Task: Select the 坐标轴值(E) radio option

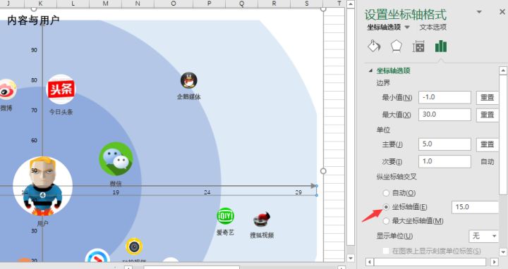Action: point(386,207)
